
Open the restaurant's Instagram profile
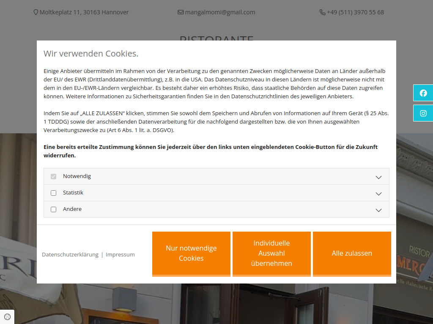423,113
